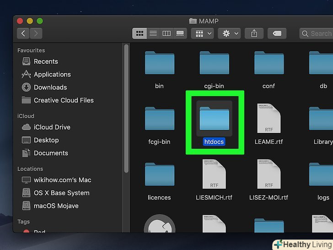Switch to column view
Image resolution: width=333 pixels, height=250 pixels.
(x=166, y=33)
